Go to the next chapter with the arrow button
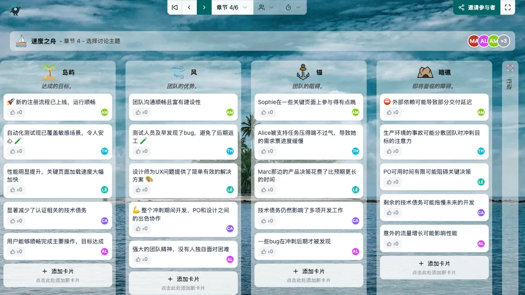The width and height of the screenshot is (525, 295). [204, 7]
